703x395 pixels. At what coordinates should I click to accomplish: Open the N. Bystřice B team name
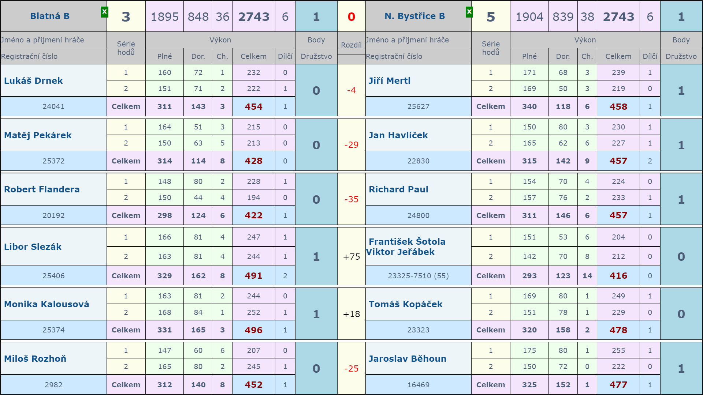click(414, 16)
